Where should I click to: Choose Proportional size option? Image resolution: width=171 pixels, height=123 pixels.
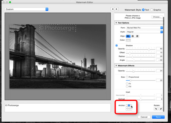(127, 77)
